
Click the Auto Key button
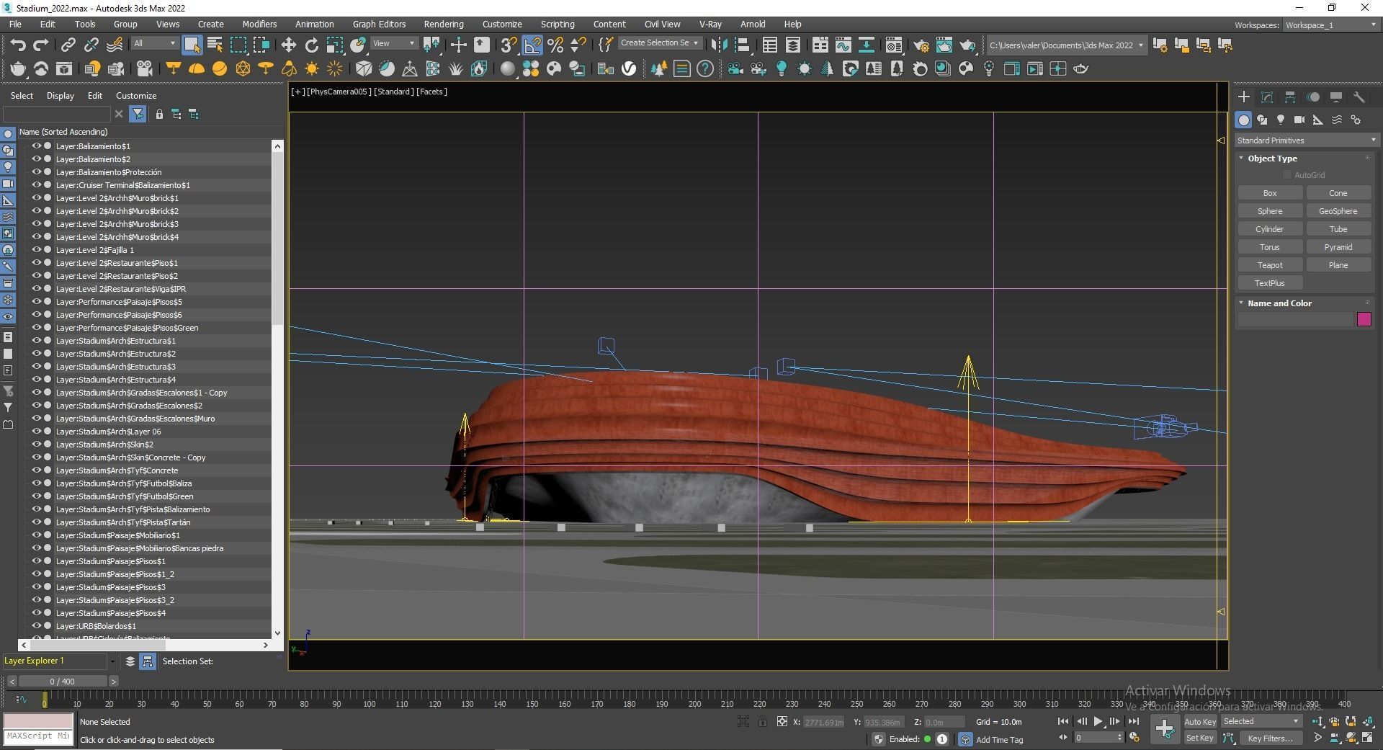pos(1199,721)
